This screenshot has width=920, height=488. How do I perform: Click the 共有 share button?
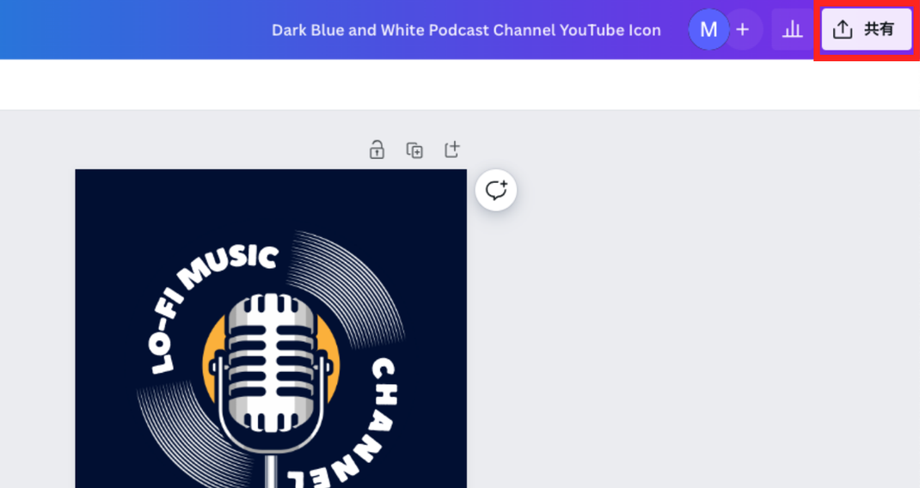[866, 29]
